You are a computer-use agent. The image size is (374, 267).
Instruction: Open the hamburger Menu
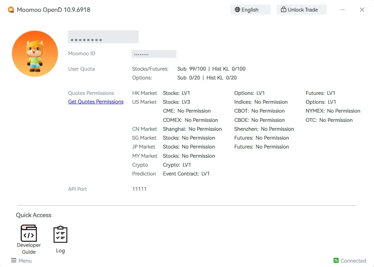point(21,261)
